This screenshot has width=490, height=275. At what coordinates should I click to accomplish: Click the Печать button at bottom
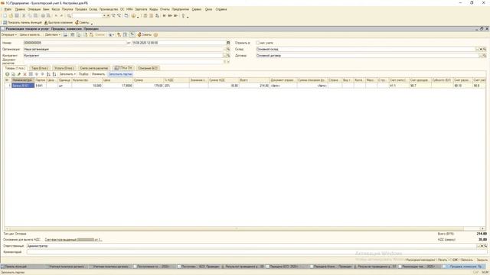[443, 260]
